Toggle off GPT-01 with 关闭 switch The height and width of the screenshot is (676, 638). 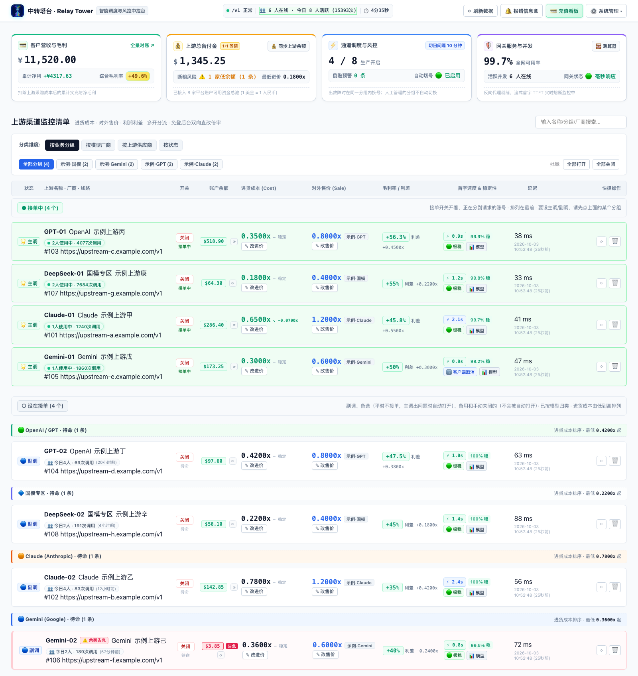click(x=185, y=238)
